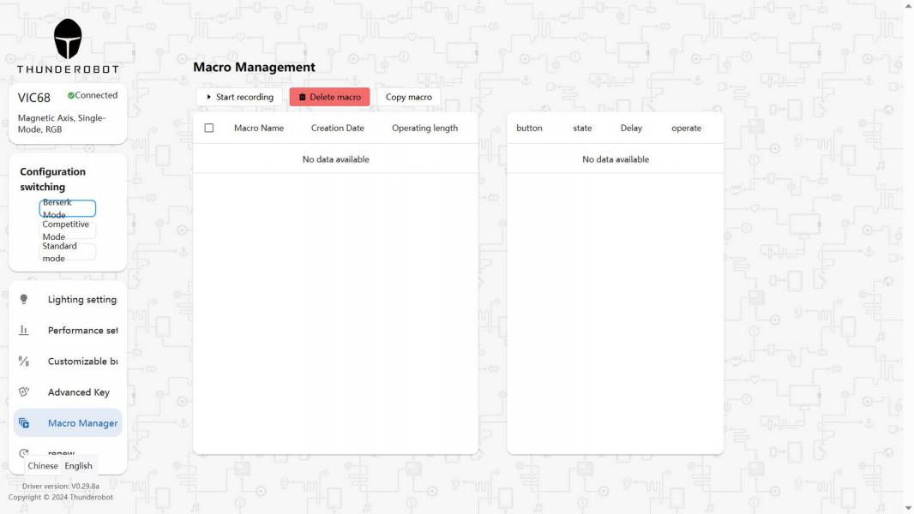Click the Copy macro button
The width and height of the screenshot is (914, 514).
click(x=409, y=97)
